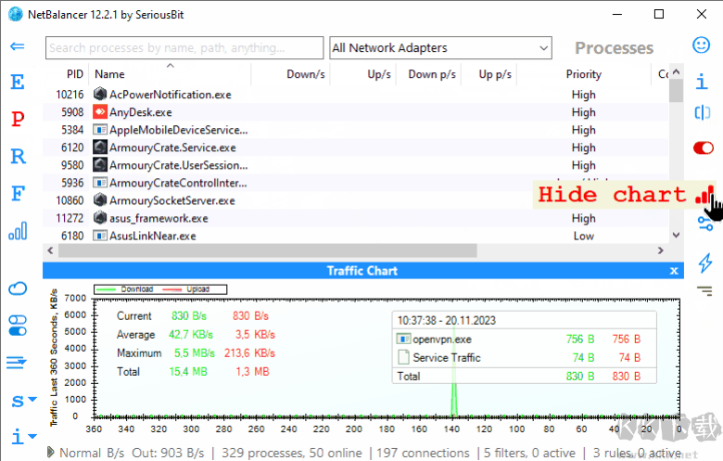Open the red P sidebar icon
Screen dimensions: 723x461
pyautogui.click(x=18, y=119)
